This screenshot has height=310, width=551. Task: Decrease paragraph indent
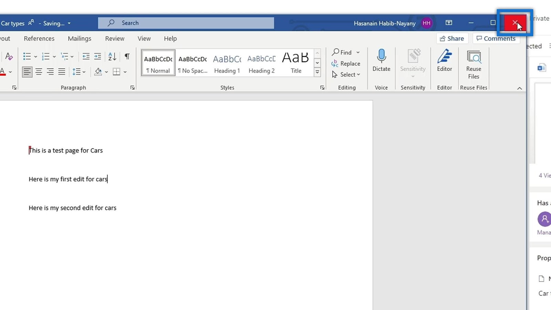[x=86, y=56]
